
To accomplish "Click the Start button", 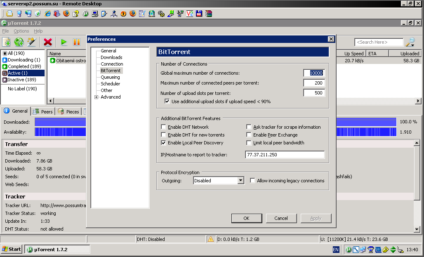I will 12,249.
